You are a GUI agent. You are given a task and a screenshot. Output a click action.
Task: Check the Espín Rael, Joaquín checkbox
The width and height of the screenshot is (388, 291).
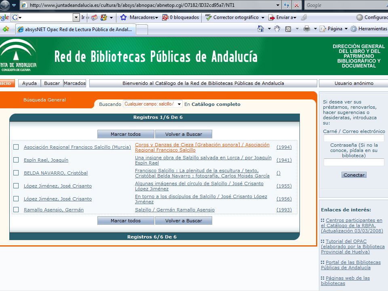click(16, 160)
